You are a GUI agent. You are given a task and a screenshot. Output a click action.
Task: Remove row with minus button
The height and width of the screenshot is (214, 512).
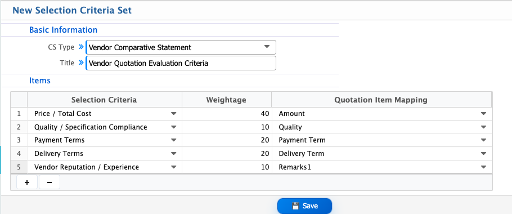click(x=50, y=182)
